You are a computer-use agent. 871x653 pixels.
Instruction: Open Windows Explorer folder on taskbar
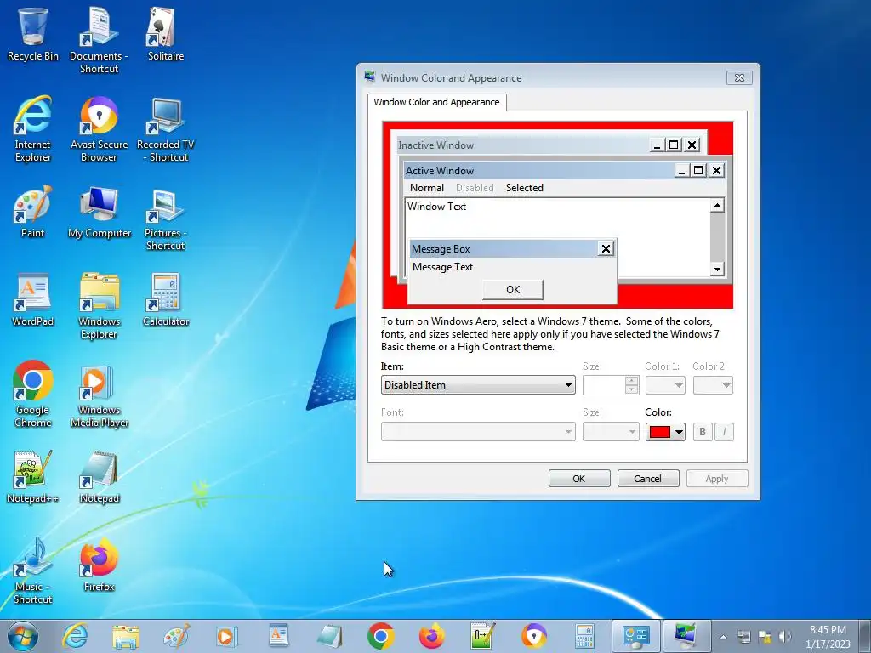click(126, 636)
